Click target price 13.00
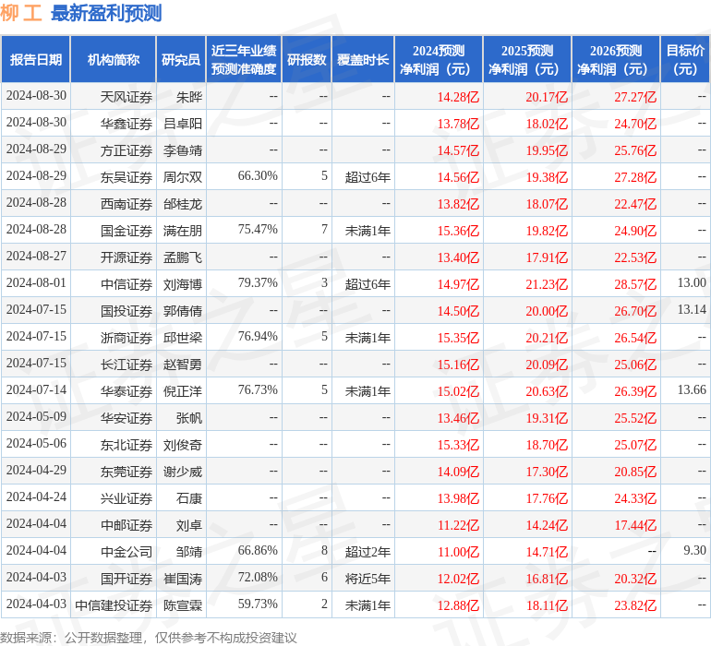The image size is (711, 646). [692, 283]
